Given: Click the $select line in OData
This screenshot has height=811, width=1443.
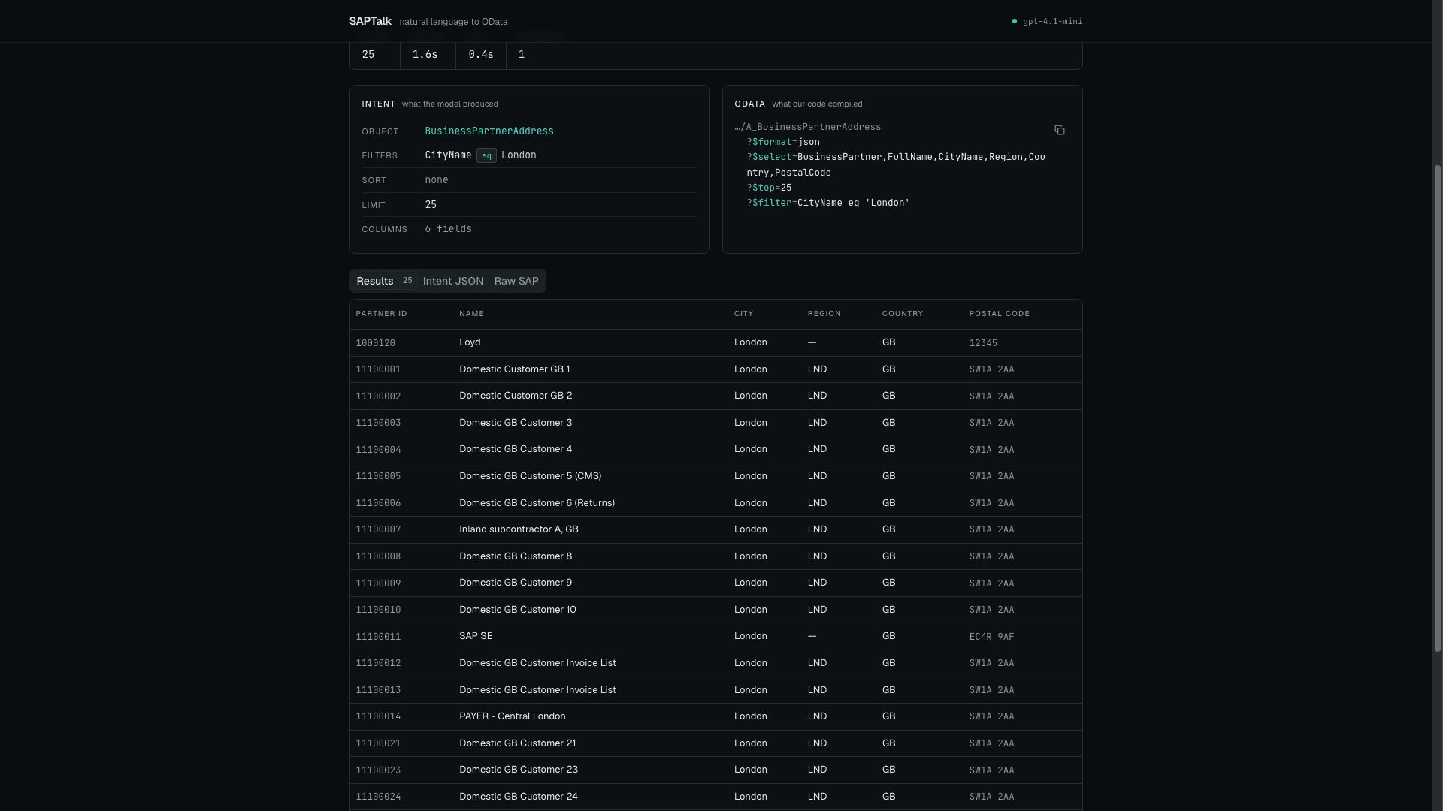Looking at the screenshot, I should click(x=896, y=164).
